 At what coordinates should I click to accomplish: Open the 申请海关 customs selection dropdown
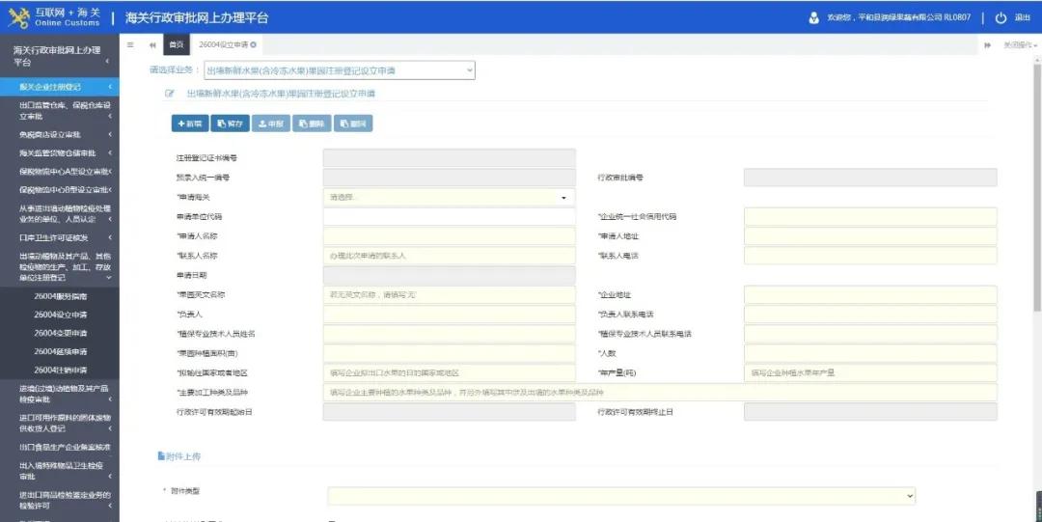449,197
